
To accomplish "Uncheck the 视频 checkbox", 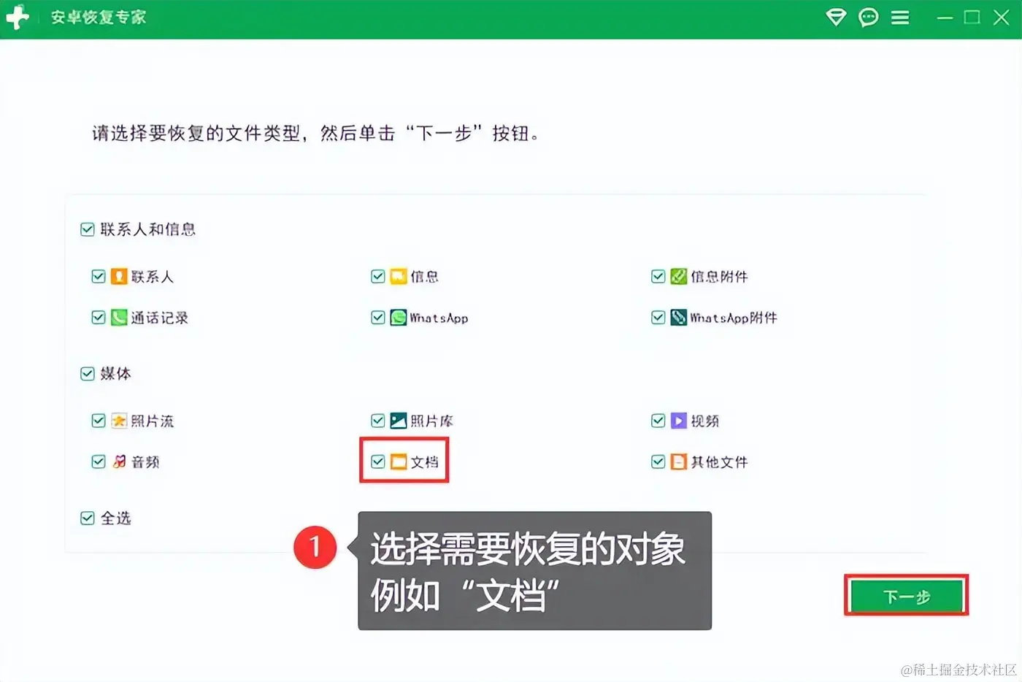I will (x=658, y=421).
